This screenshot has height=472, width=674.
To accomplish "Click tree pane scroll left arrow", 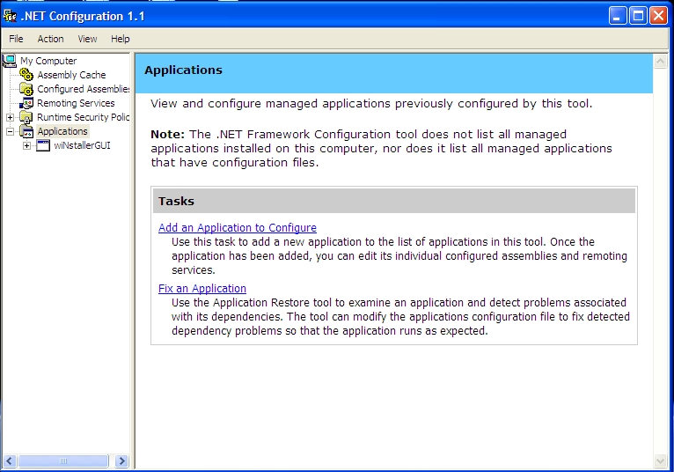I will click(x=10, y=461).
